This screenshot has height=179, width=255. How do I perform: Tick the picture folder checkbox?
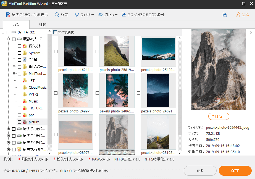pyautogui.click(x=19, y=122)
